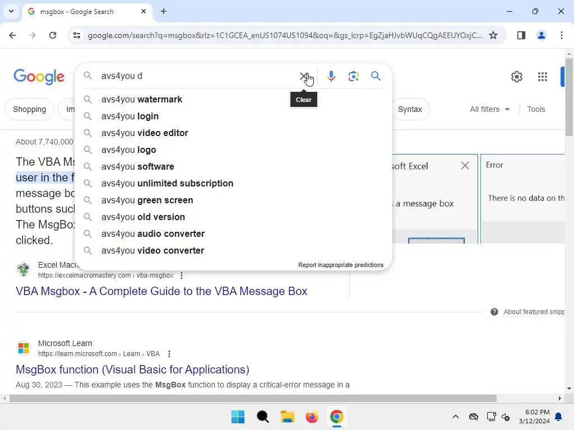Open a new browser tab
Screen dimensions: 574x430
[164, 11]
